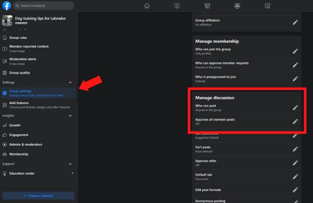Open Membership insights

(x=38, y=154)
